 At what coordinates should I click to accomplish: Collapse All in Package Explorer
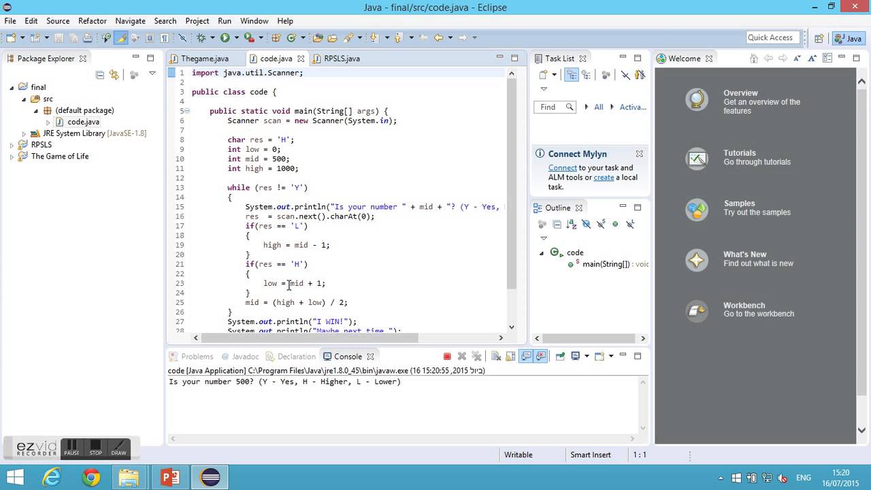(99, 75)
